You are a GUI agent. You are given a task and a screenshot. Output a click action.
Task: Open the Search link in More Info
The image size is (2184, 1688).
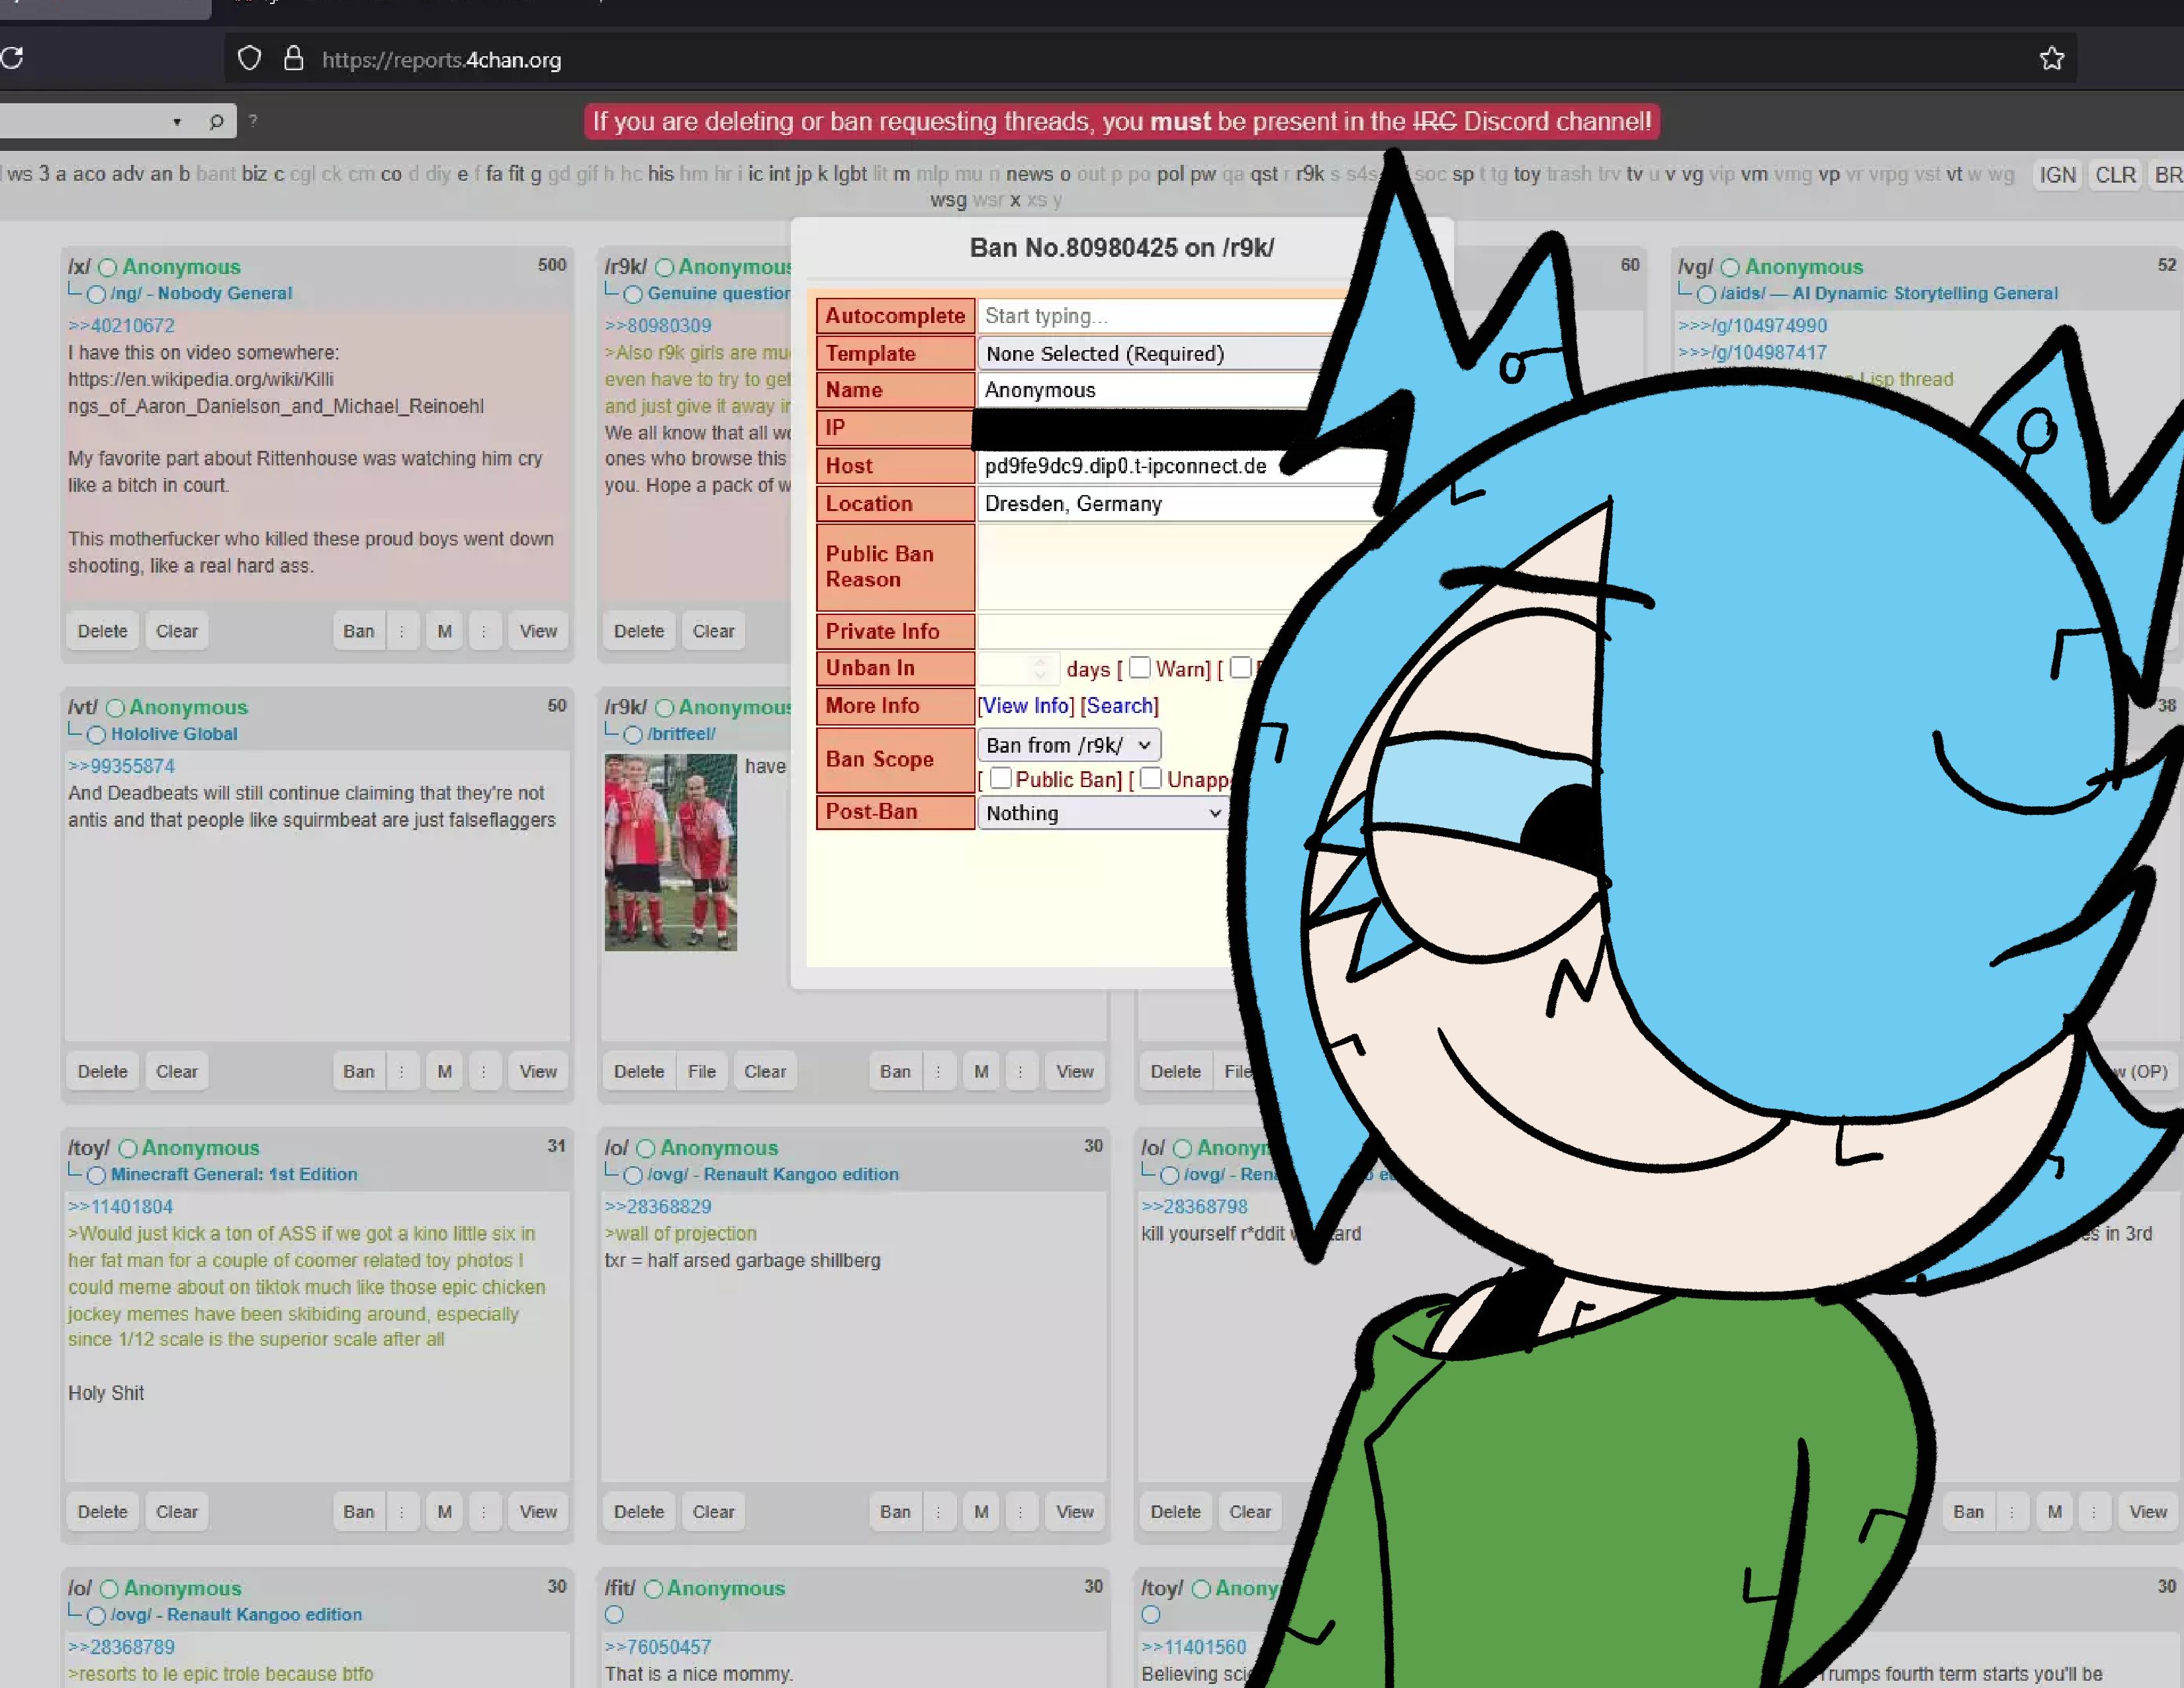click(1119, 706)
